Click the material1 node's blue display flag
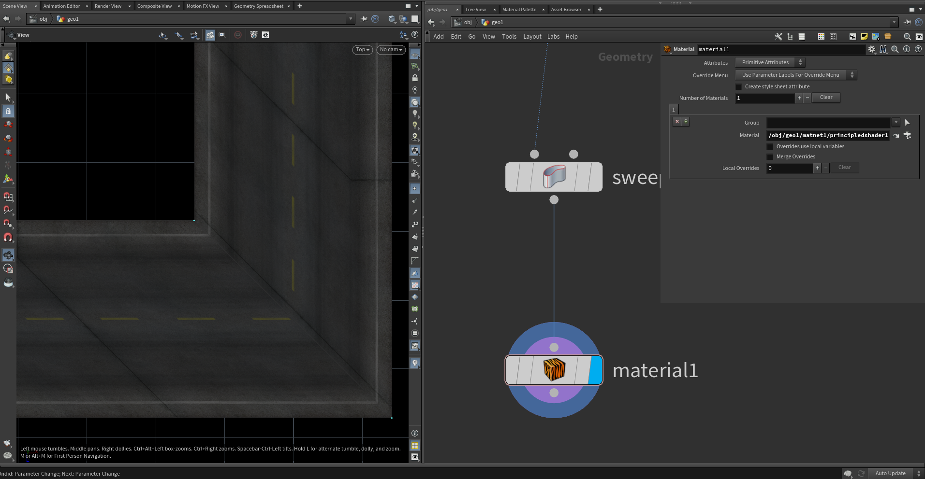Viewport: 925px width, 479px height. (595, 370)
